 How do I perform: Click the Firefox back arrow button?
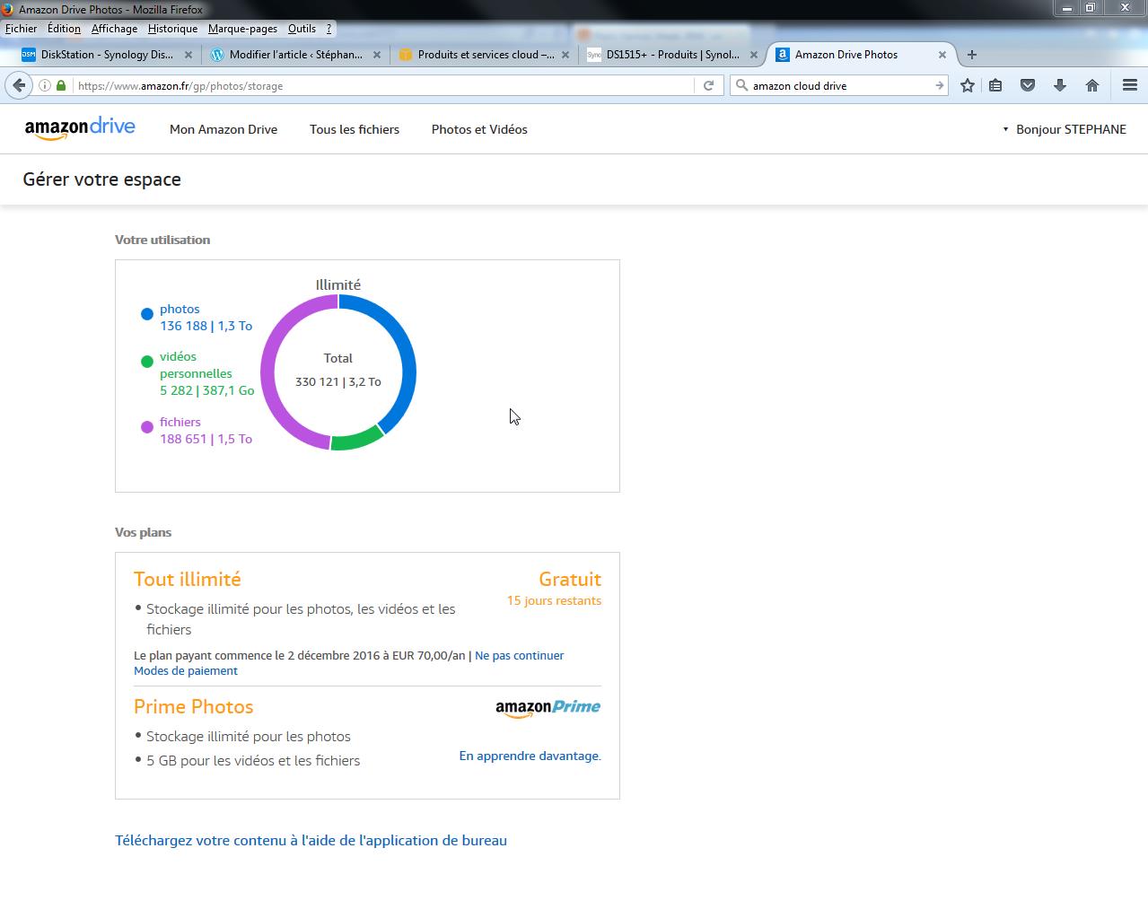click(x=19, y=86)
